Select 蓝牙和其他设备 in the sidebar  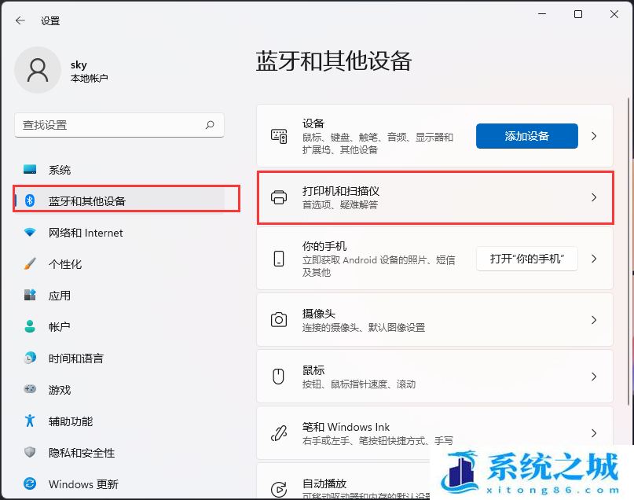tap(119, 200)
